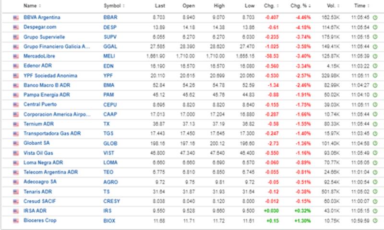Click the clock icon in Globant SA row
This screenshot has width=384, height=230.
[x=375, y=143]
